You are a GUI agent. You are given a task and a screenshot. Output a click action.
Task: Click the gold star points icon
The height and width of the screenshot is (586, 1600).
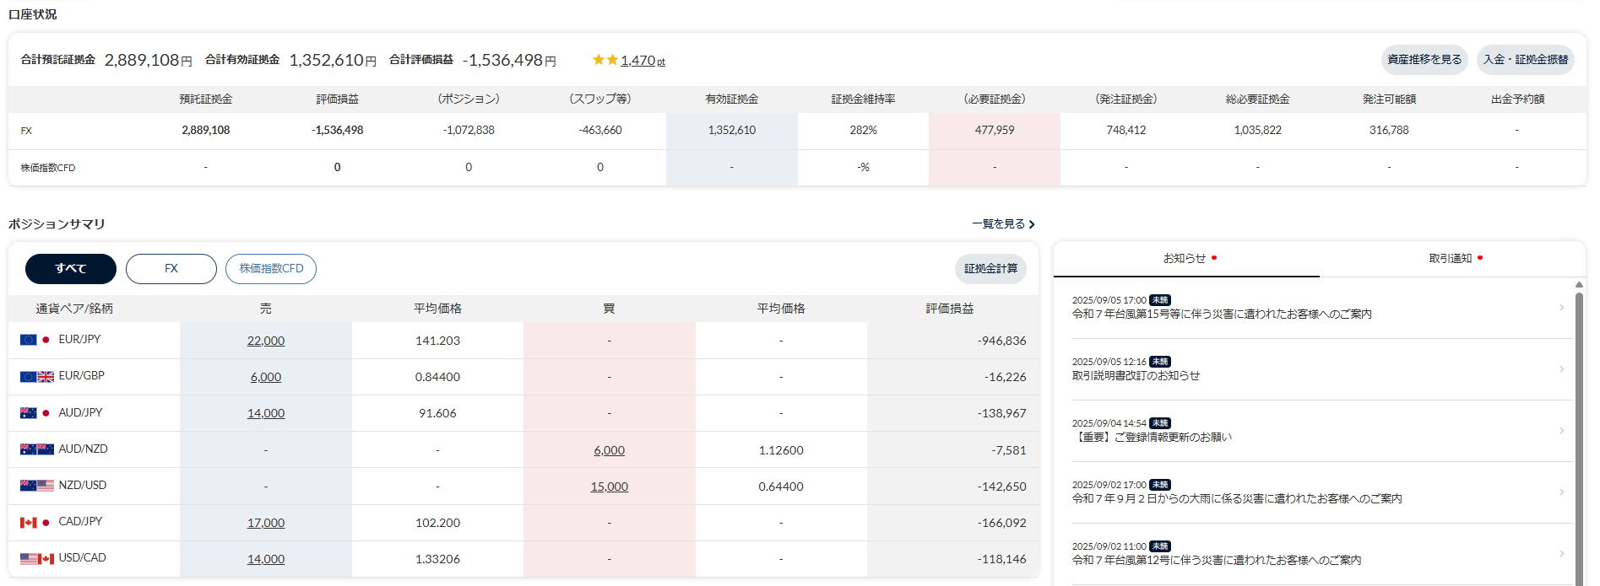click(605, 60)
